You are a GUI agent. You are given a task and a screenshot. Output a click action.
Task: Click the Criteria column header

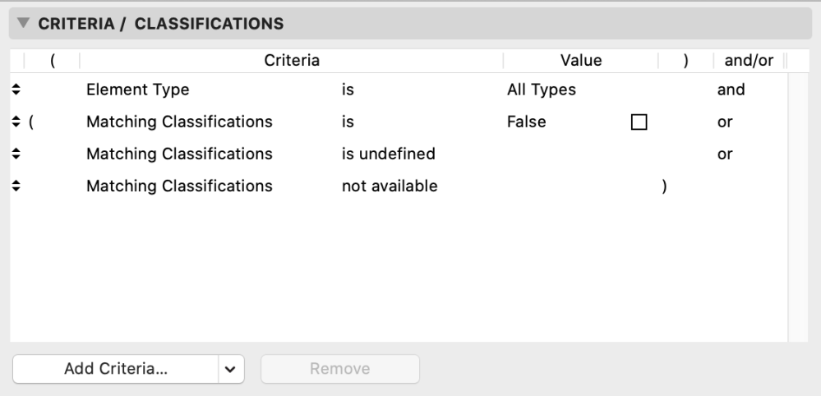point(291,61)
